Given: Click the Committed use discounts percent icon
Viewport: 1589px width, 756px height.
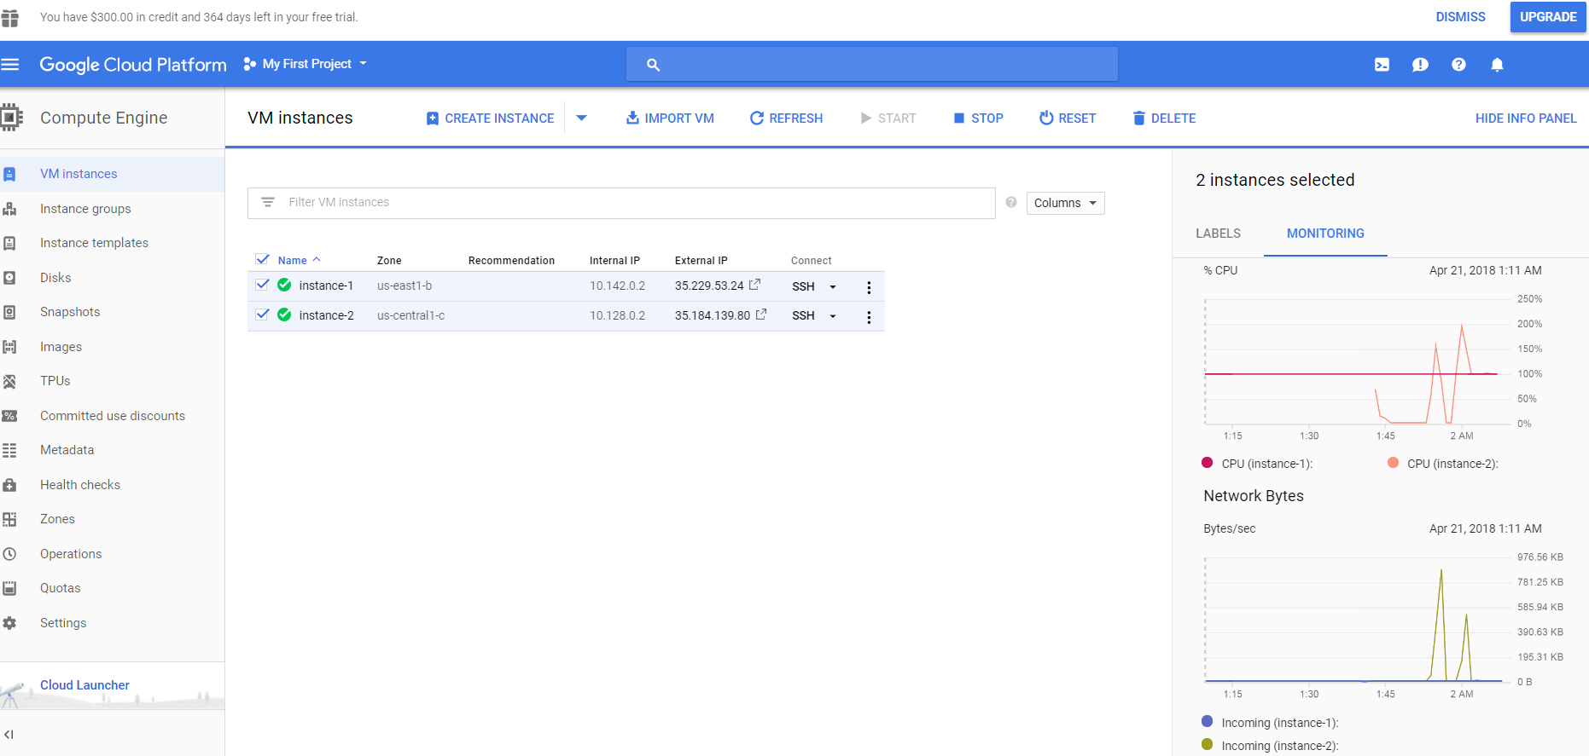Looking at the screenshot, I should (9, 416).
